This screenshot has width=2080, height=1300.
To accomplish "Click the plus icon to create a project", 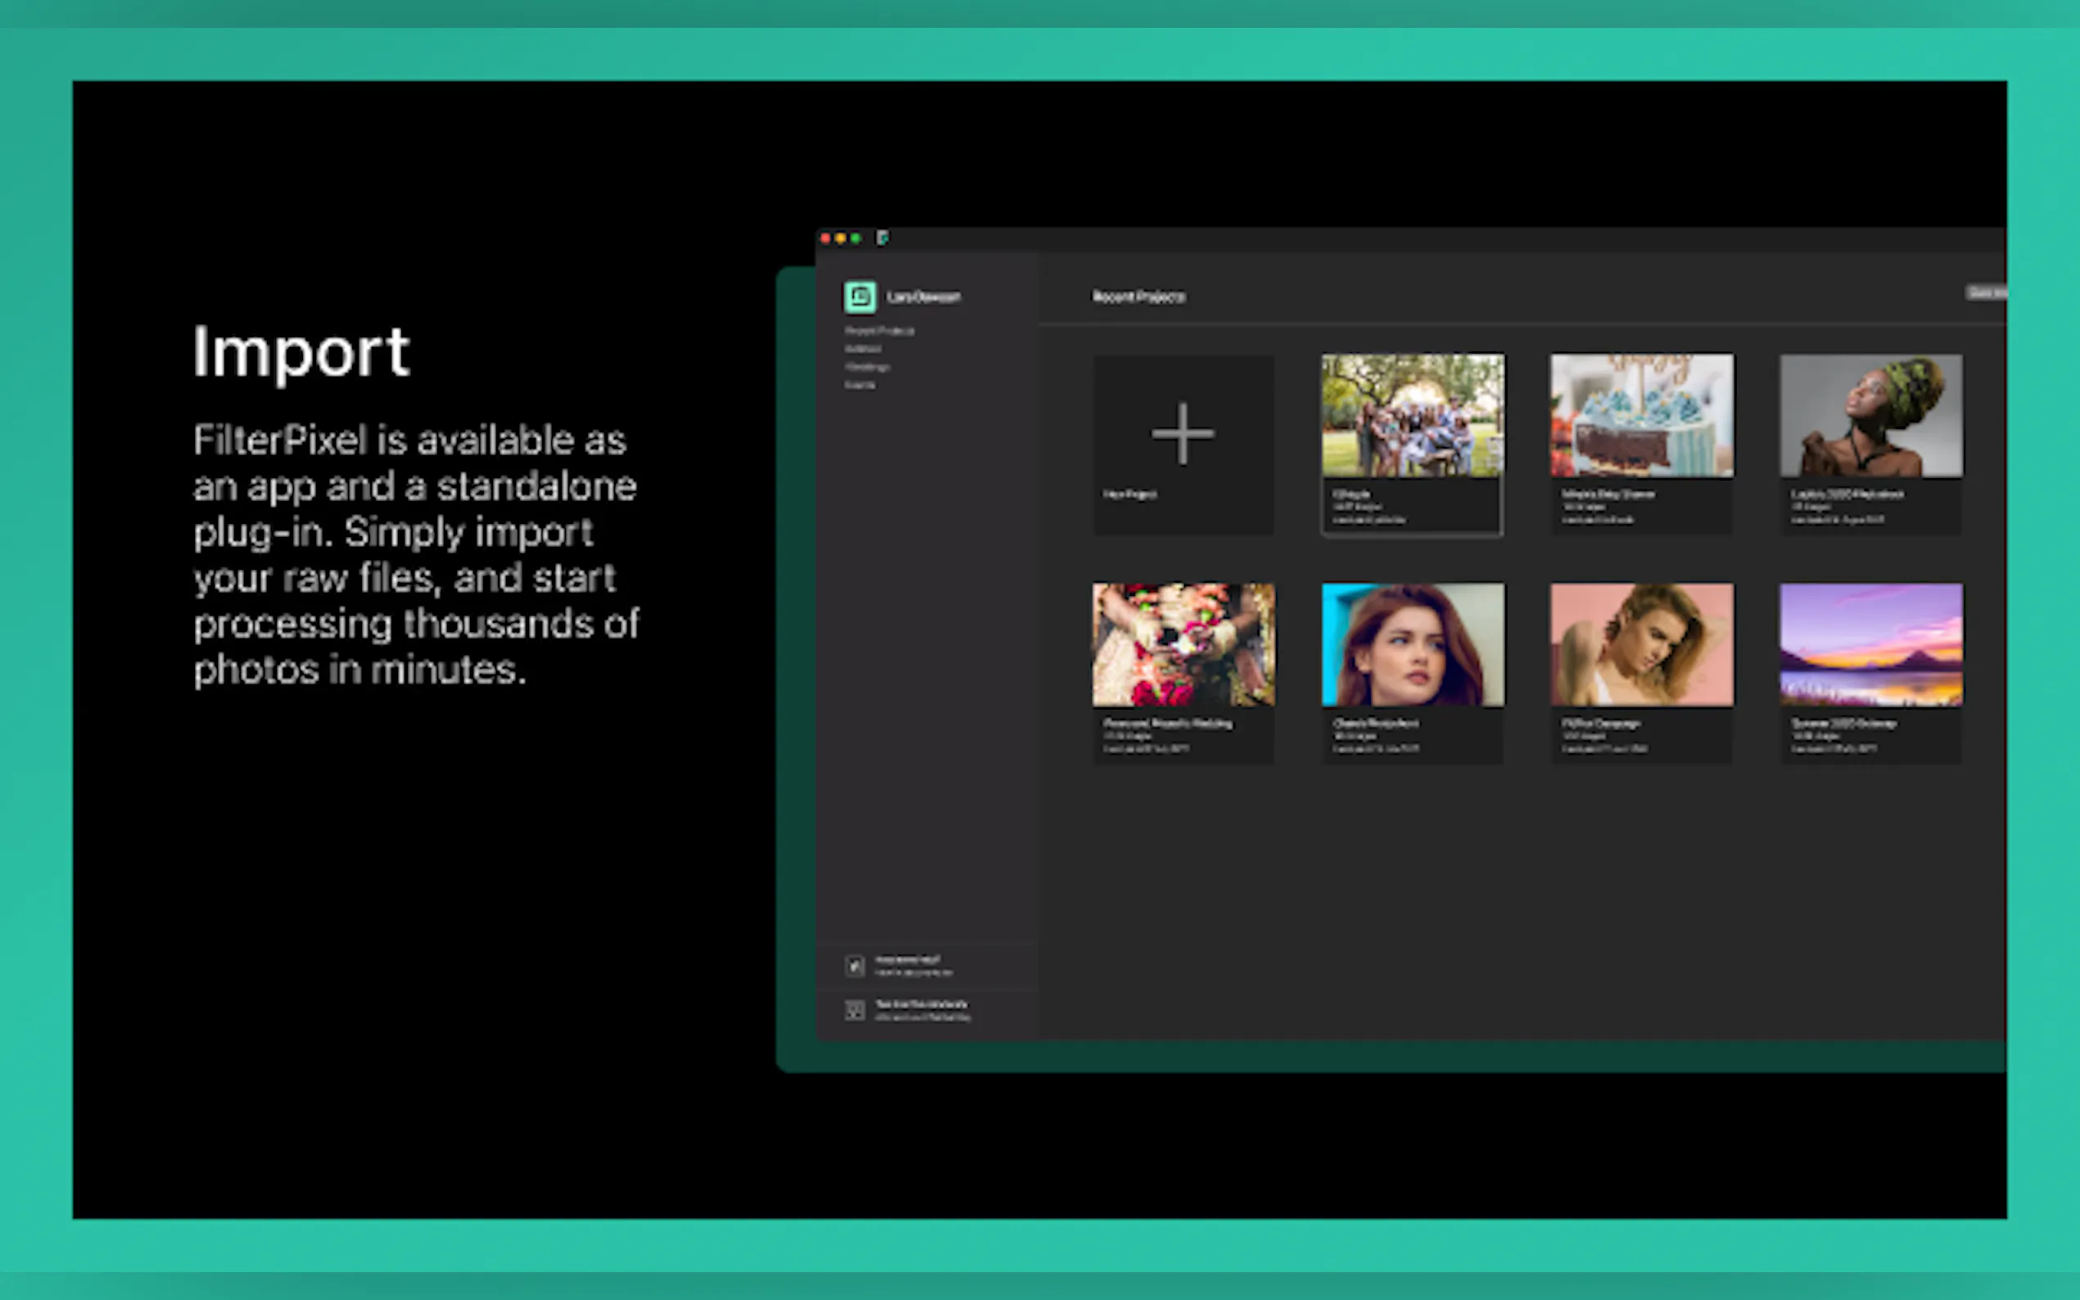I will pos(1182,434).
